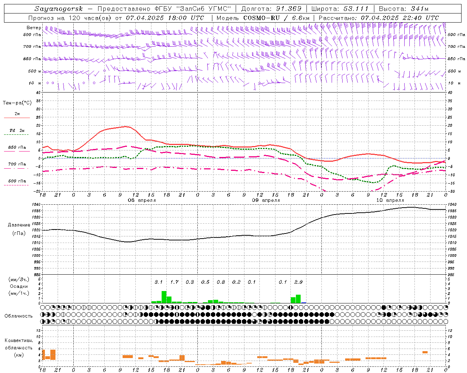Select the '10 м' wind level label at left
Viewport: 467px width, 373px height.
(x=35, y=83)
